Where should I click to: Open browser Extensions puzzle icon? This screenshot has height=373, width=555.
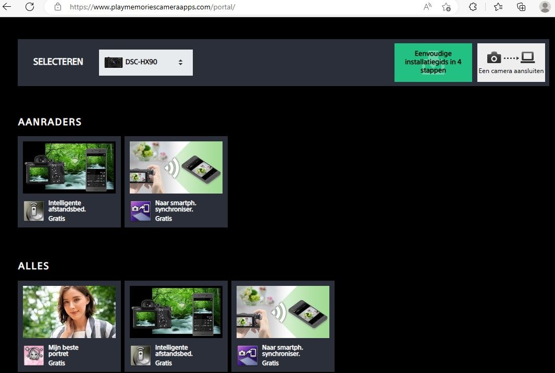pyautogui.click(x=473, y=7)
